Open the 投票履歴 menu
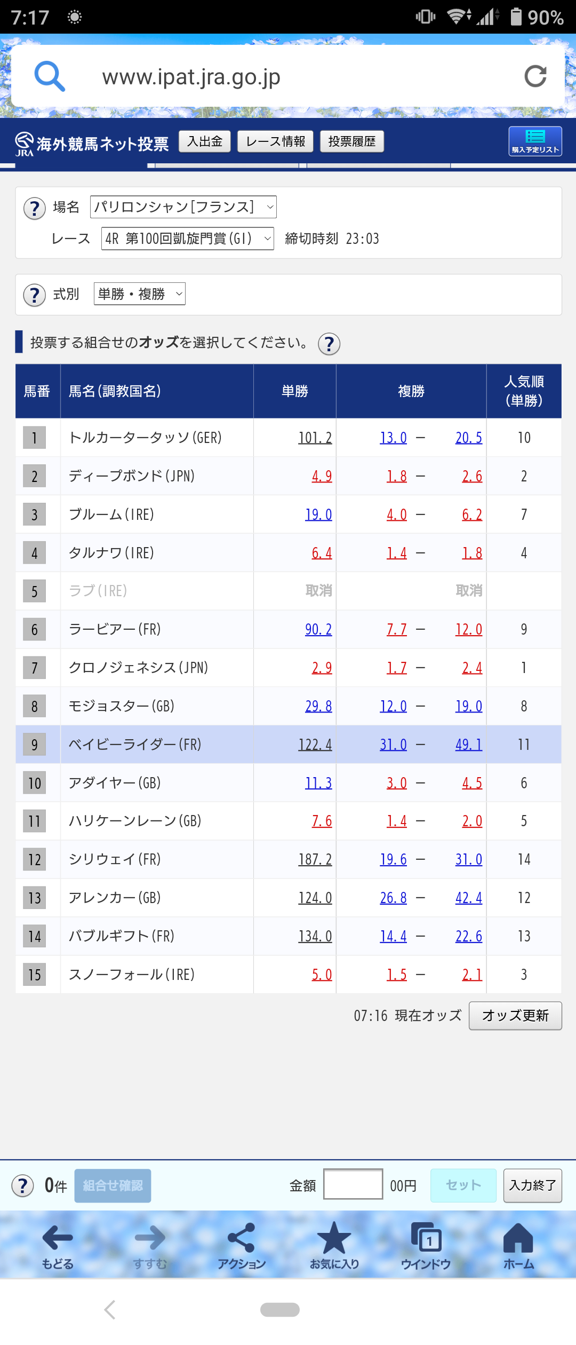This screenshot has height=1345, width=576. tap(352, 141)
